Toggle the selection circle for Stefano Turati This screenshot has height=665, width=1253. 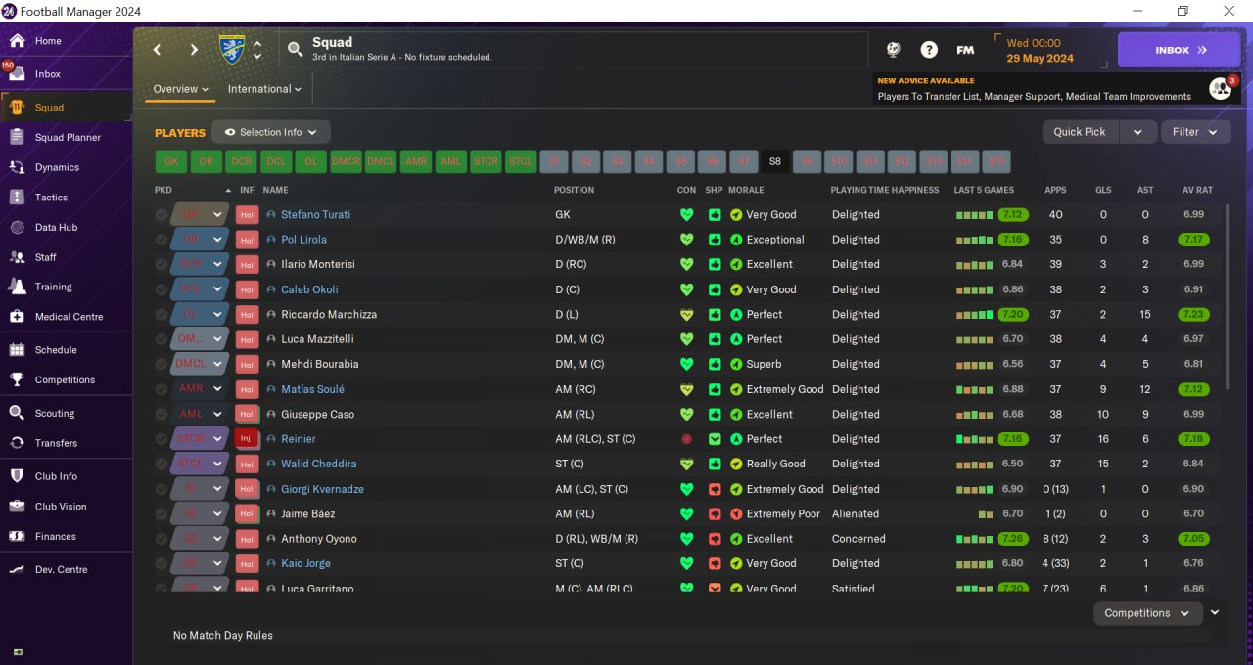point(162,215)
